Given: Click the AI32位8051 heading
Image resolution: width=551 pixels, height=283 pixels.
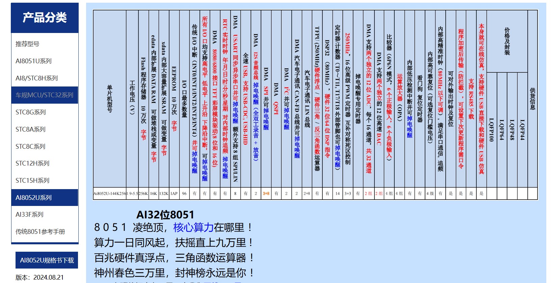Looking at the screenshot, I should click(x=165, y=215).
